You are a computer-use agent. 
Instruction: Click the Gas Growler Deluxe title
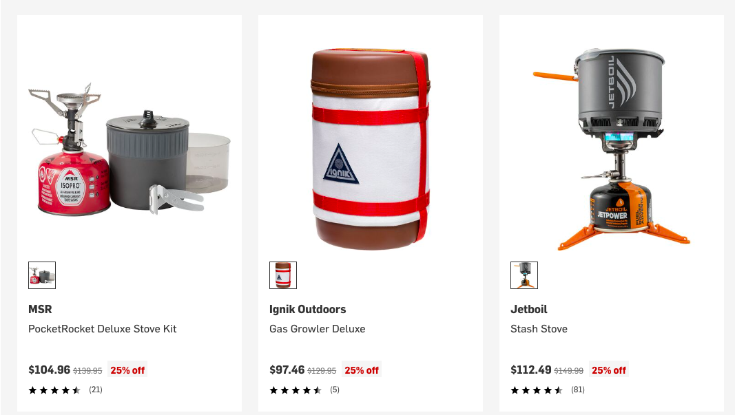click(x=318, y=329)
